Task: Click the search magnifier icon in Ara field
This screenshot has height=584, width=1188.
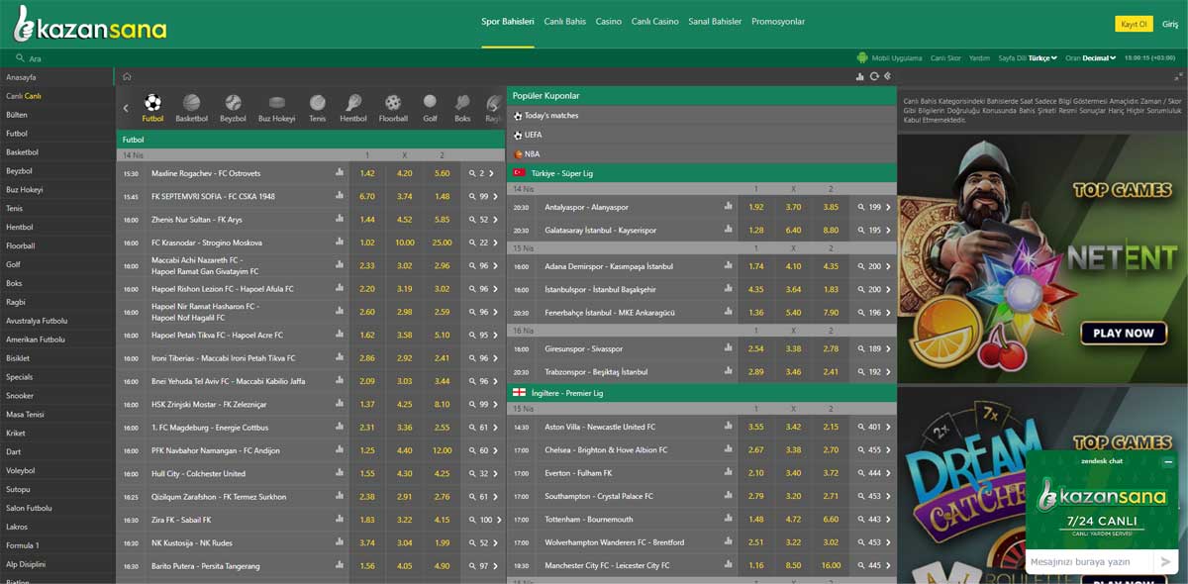Action: pos(21,58)
